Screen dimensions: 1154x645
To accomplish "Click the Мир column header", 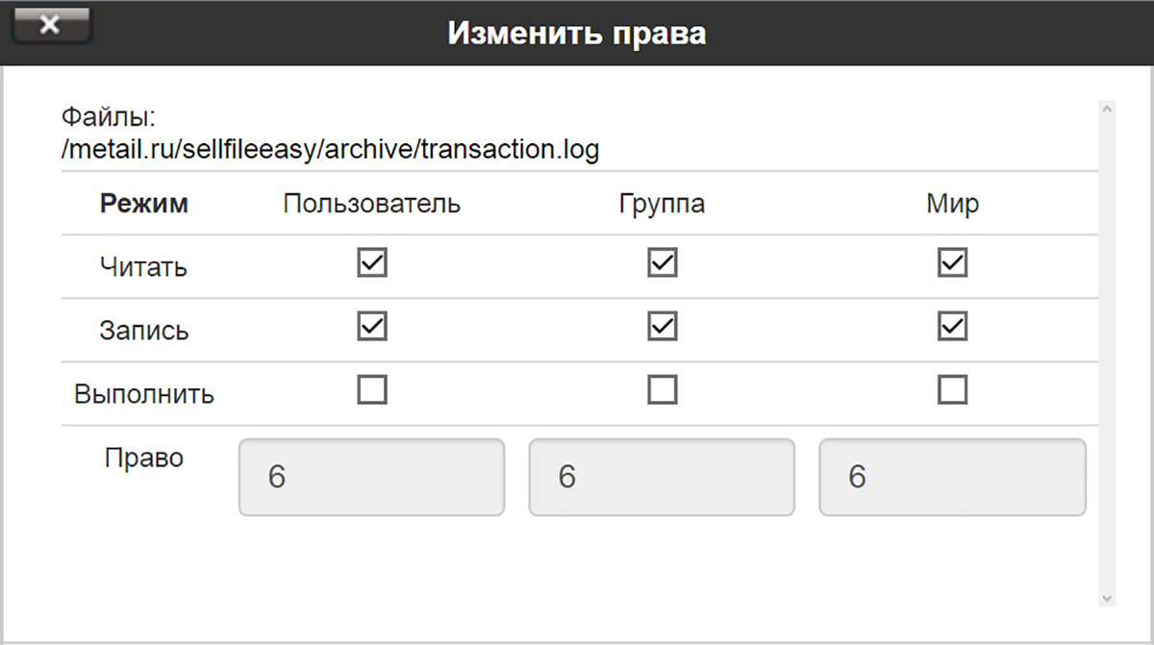I will point(952,205).
